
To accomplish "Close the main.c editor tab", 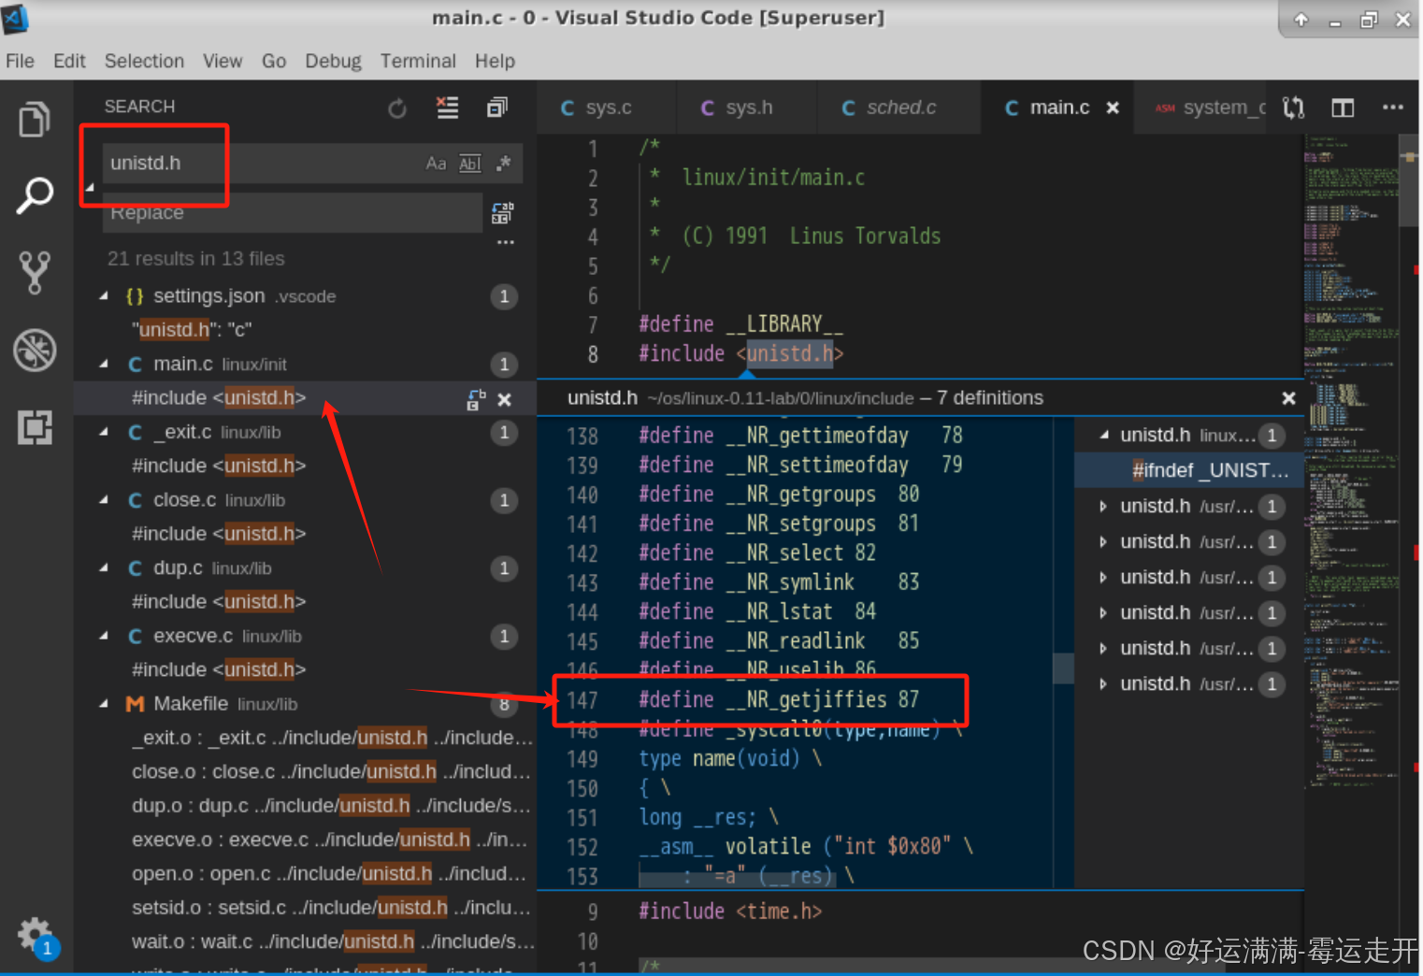I will pos(1113,108).
